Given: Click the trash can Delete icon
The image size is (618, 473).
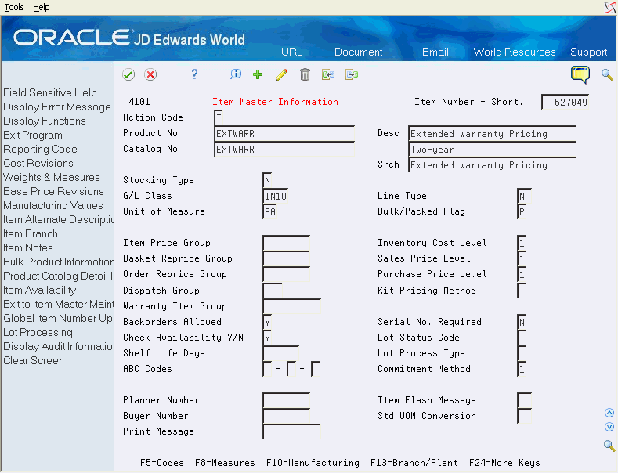Looking at the screenshot, I should [305, 74].
